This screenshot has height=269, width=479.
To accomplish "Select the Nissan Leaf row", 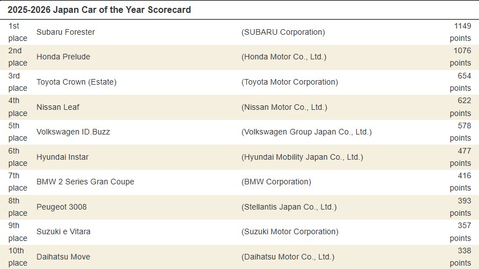I will pos(55,107).
